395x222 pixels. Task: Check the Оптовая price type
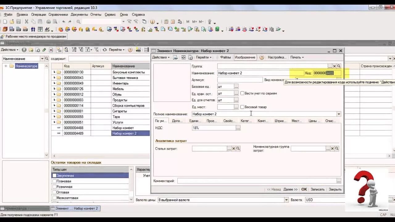54,192
